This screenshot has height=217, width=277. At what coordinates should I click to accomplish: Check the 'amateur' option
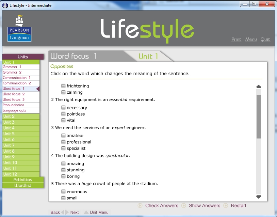(x=63, y=136)
